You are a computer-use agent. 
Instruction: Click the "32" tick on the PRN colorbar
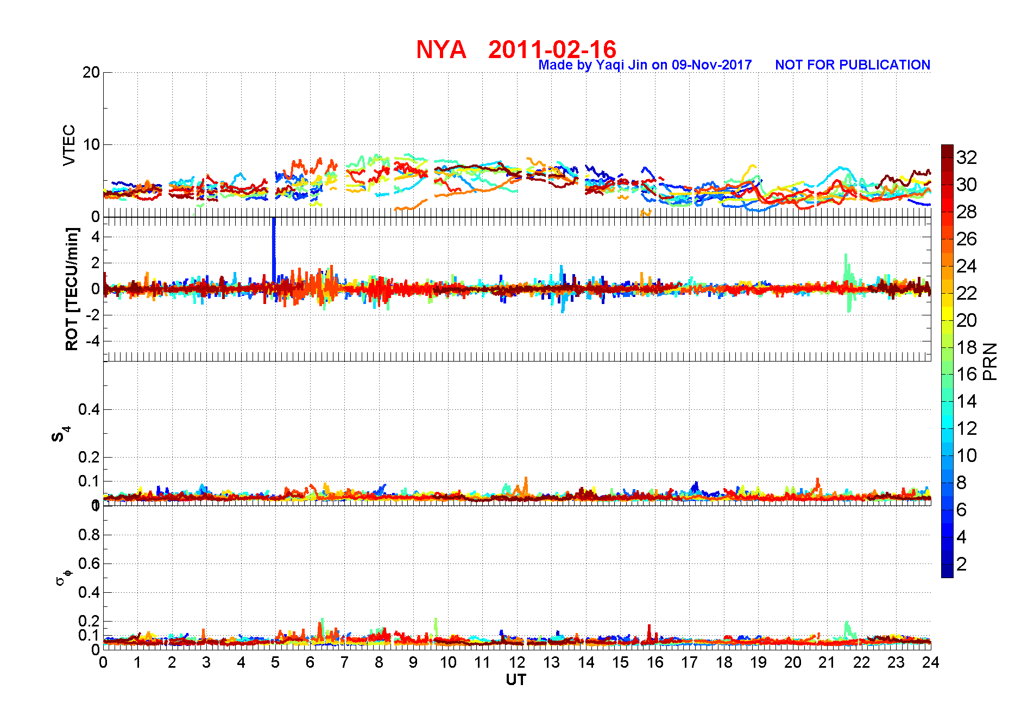coord(967,157)
